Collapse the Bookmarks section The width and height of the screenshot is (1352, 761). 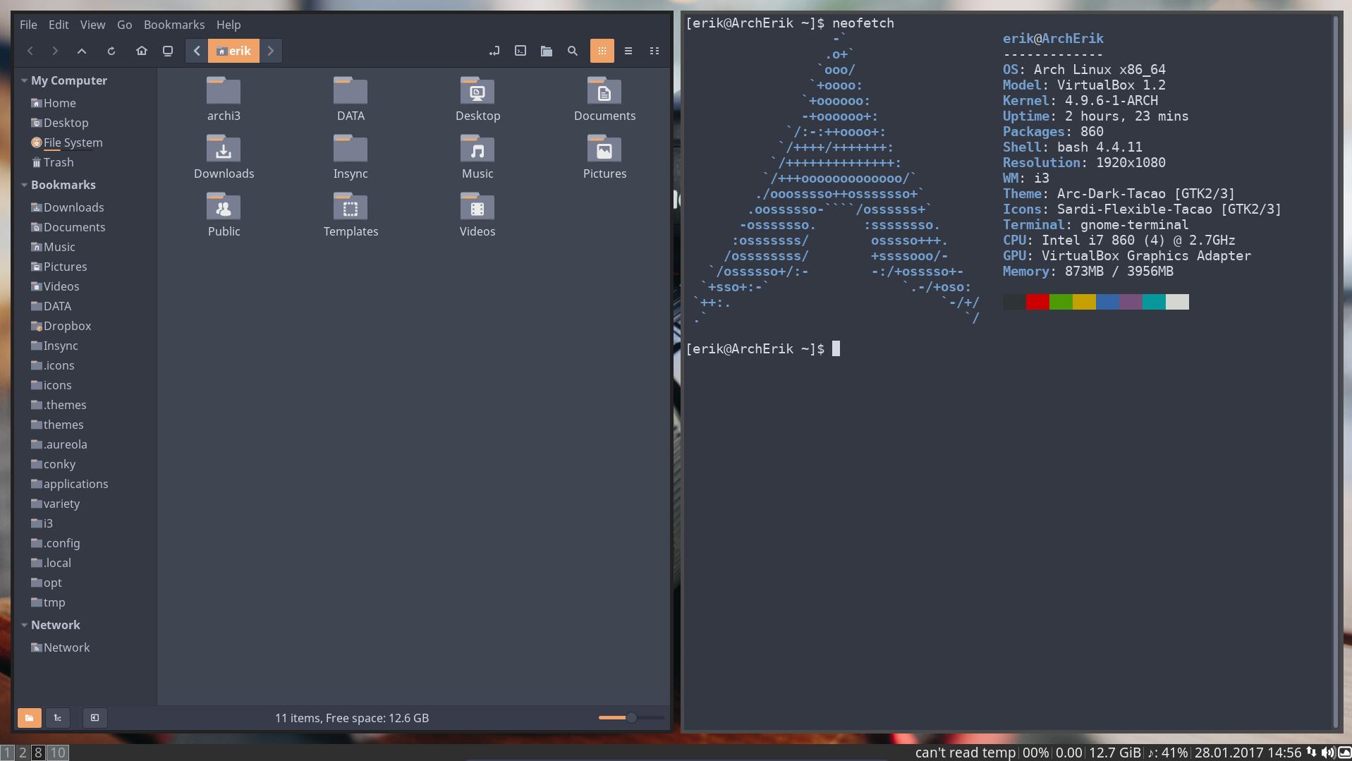coord(24,185)
